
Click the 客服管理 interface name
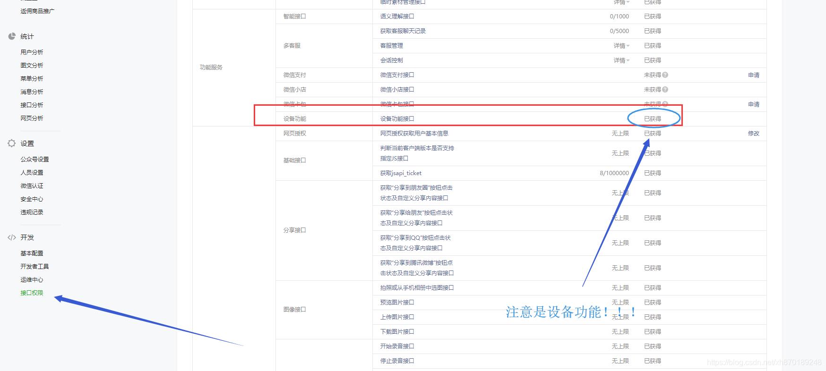click(x=392, y=46)
